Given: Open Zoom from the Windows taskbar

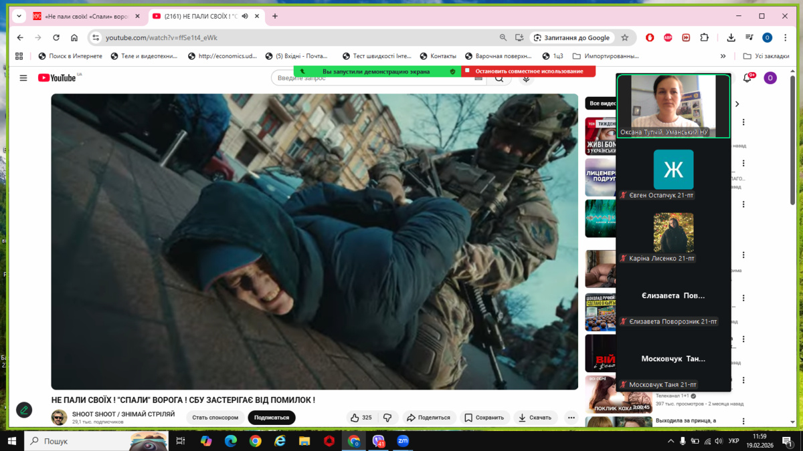Looking at the screenshot, I should coord(403,441).
